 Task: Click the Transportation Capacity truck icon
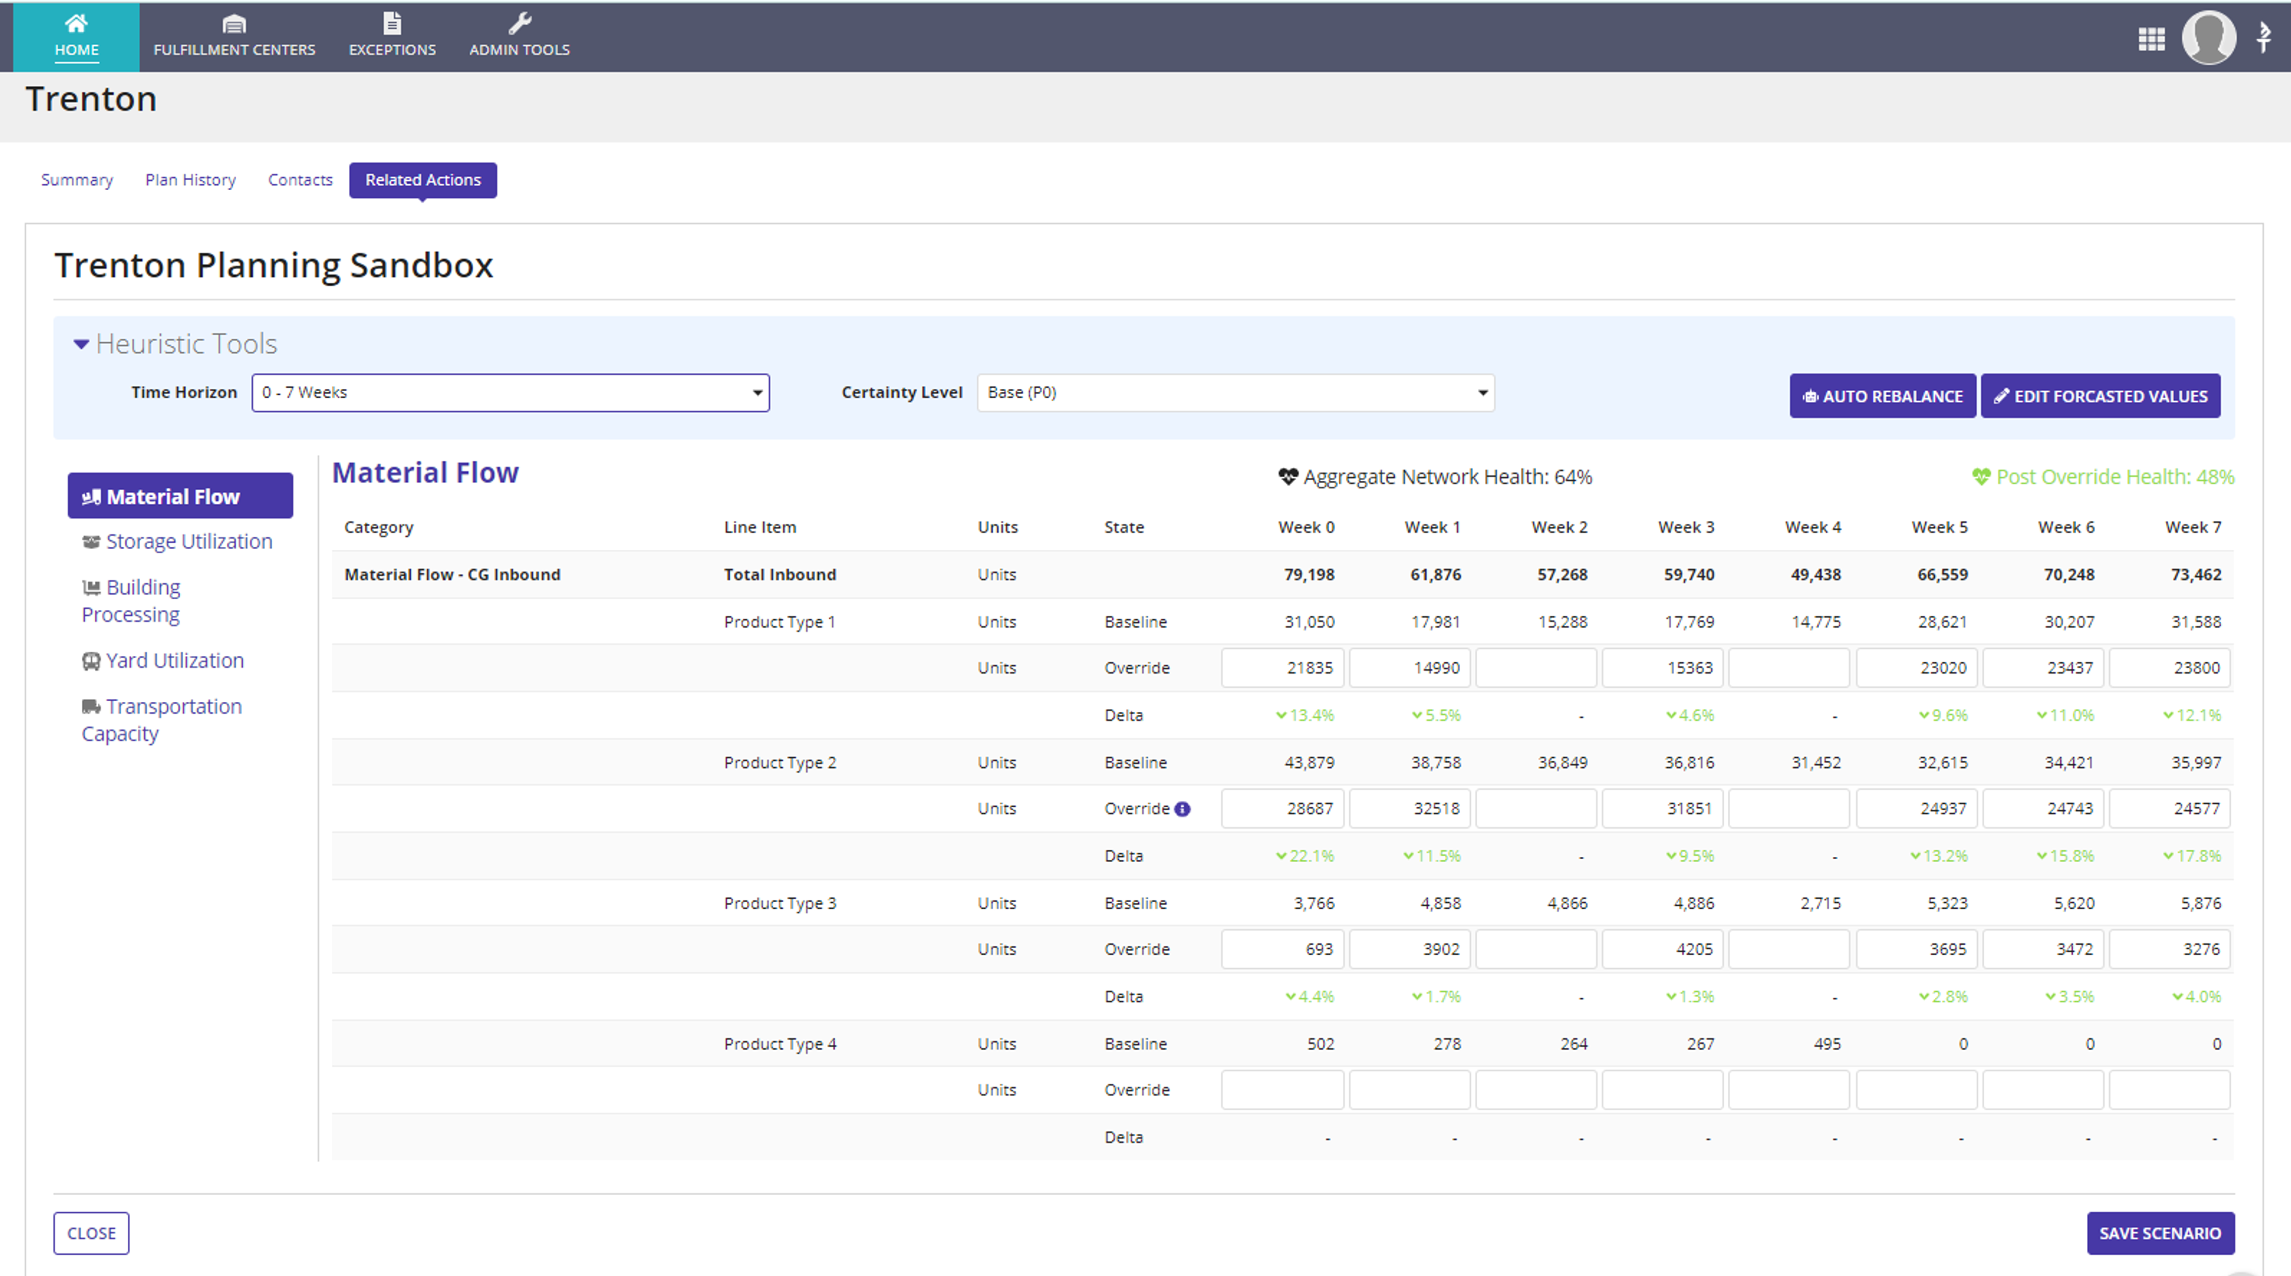pyautogui.click(x=91, y=707)
